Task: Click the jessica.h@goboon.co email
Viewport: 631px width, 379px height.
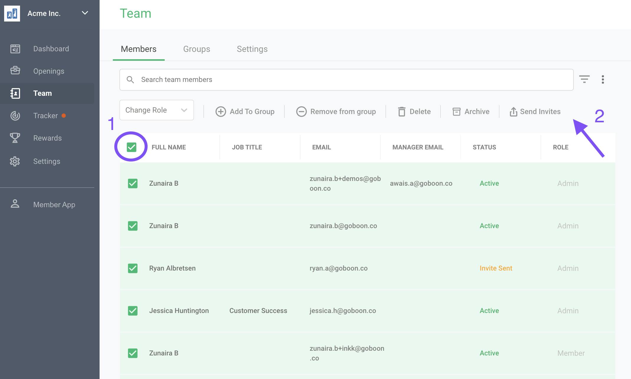Action: pyautogui.click(x=343, y=311)
